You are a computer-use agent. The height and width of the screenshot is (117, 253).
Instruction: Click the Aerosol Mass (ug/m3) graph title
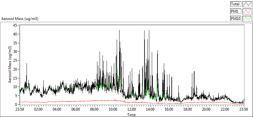tap(20, 19)
